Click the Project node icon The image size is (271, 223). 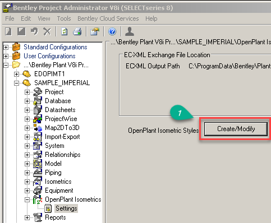(38, 92)
